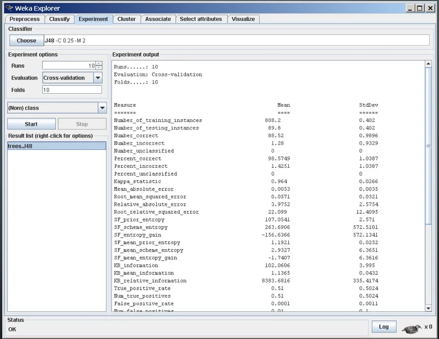Click the True_positive_rate row
The width and height of the screenshot is (439, 339).
246,288
